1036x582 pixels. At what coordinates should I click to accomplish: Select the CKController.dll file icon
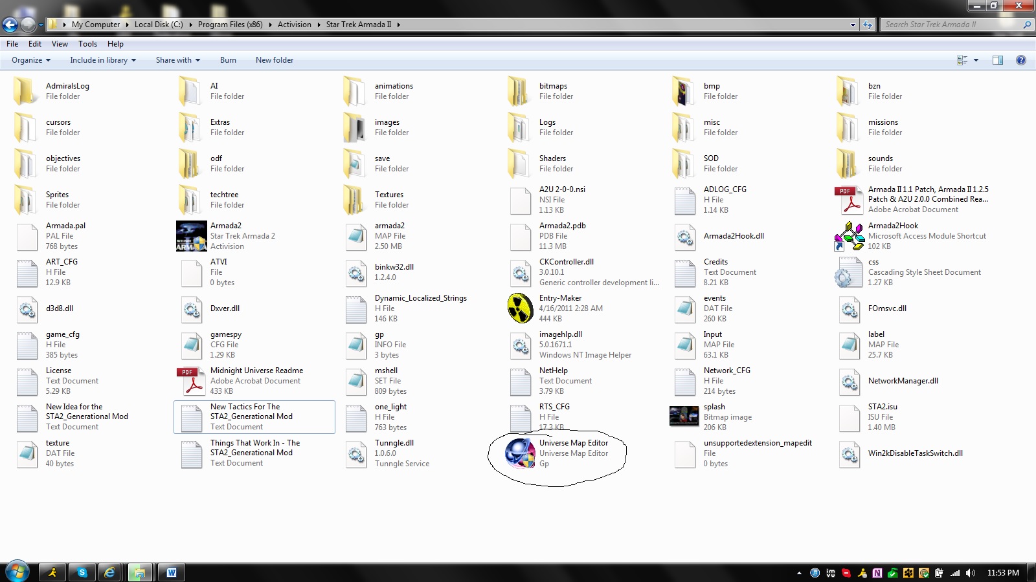point(520,272)
